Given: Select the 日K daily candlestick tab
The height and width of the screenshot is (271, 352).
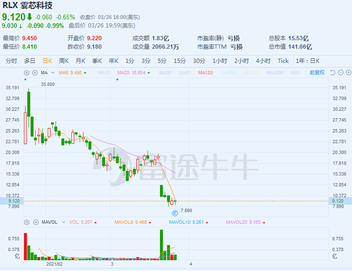Looking at the screenshot, I should [x=47, y=61].
